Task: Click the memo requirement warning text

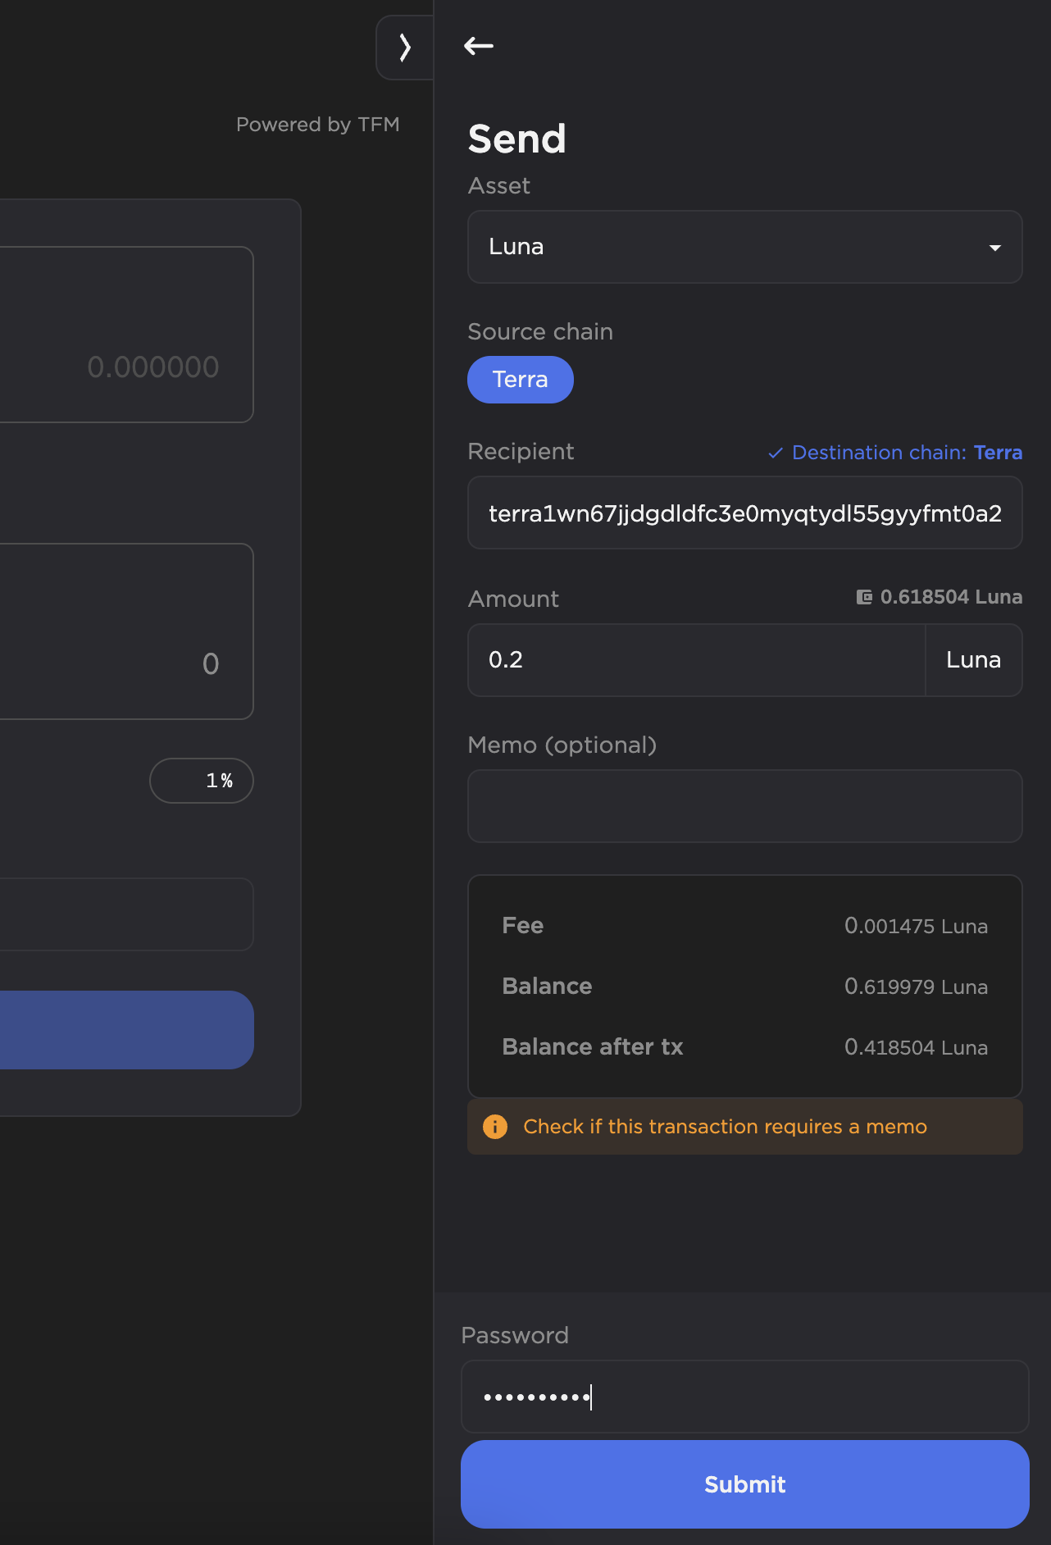Action: coord(725,1127)
